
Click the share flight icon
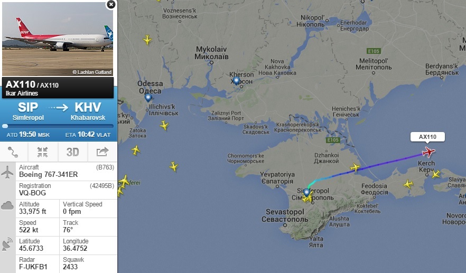(102, 152)
